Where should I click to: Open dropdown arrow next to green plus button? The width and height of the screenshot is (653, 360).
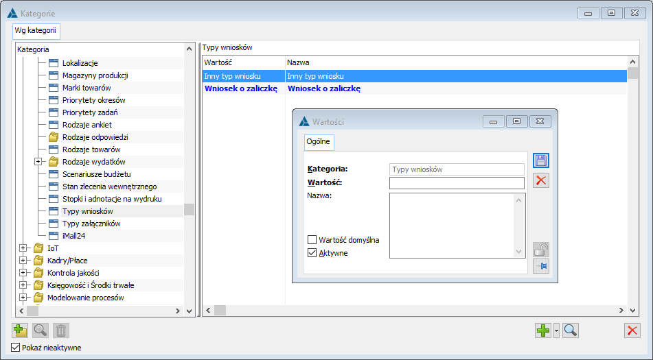(x=556, y=331)
